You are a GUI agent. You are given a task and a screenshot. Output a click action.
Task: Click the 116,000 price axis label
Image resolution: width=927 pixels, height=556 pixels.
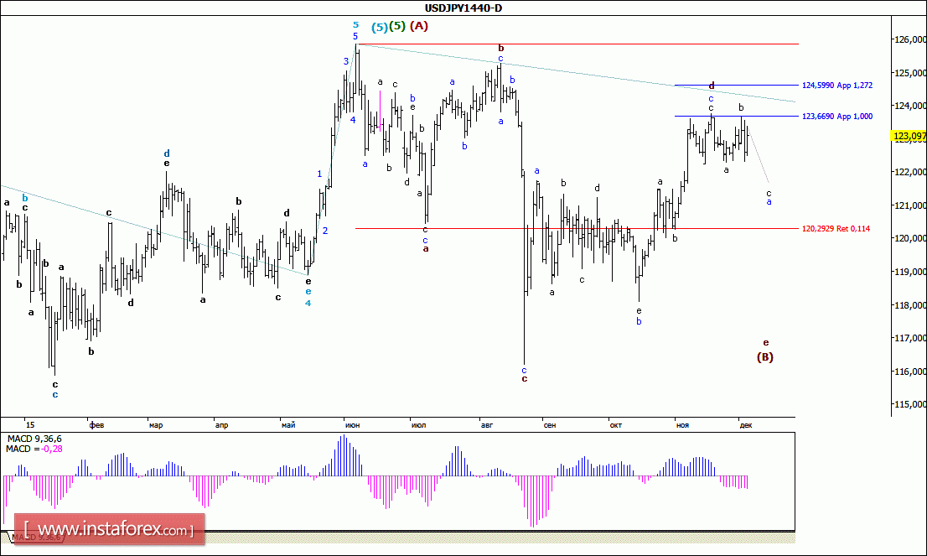[910, 372]
